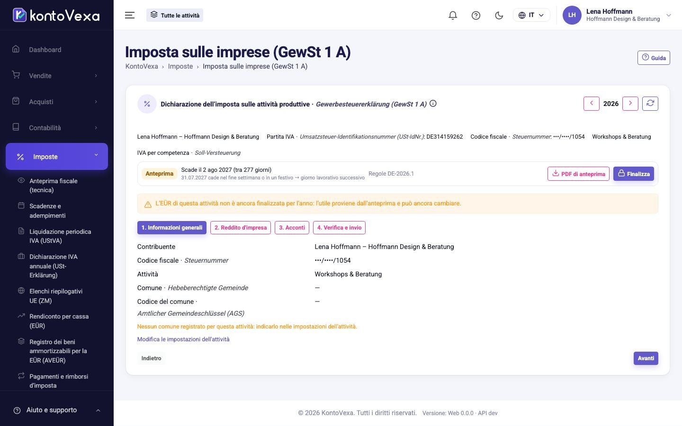The height and width of the screenshot is (426, 682).
Task: Expand Aiuto e supporto section
Action: (57, 410)
